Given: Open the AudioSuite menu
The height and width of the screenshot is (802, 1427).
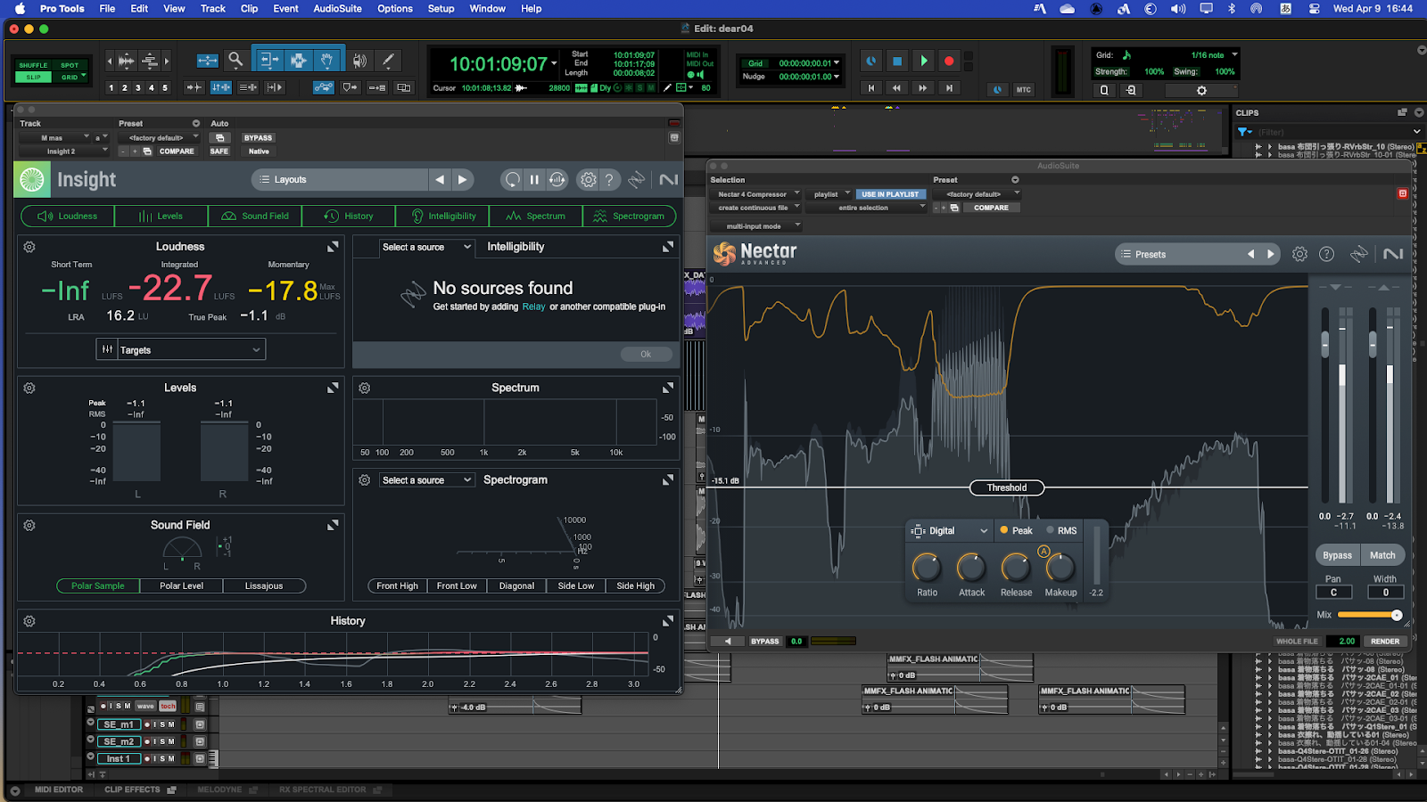Looking at the screenshot, I should 337,9.
